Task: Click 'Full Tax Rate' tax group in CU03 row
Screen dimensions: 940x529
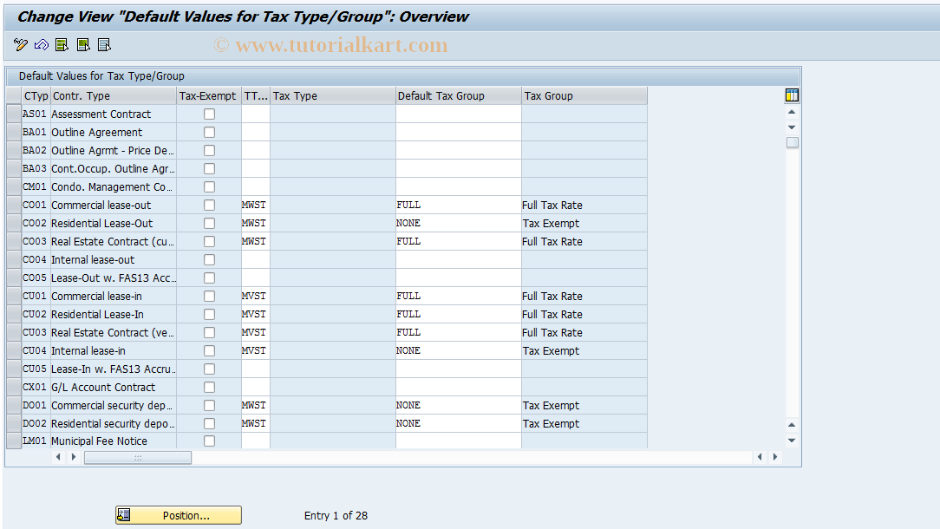Action: 552,332
